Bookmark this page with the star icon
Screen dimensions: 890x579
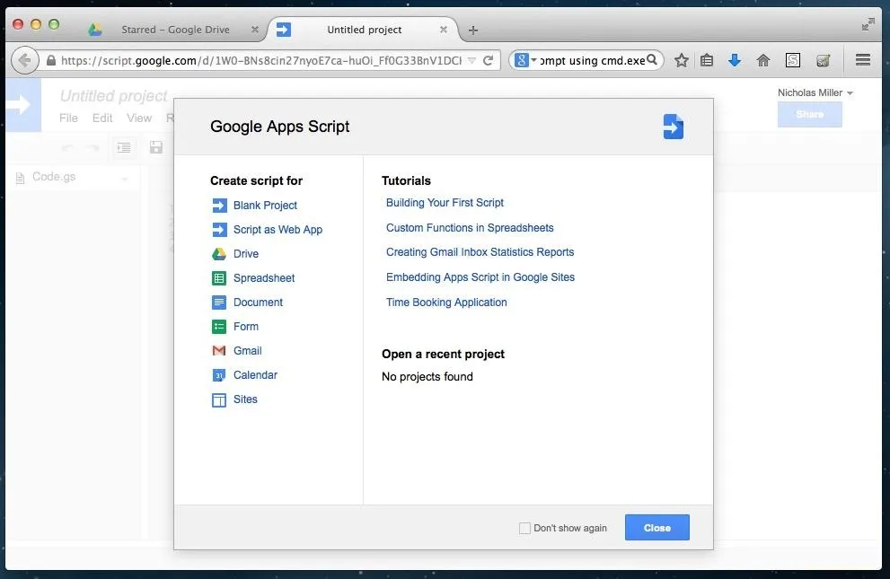tap(682, 60)
